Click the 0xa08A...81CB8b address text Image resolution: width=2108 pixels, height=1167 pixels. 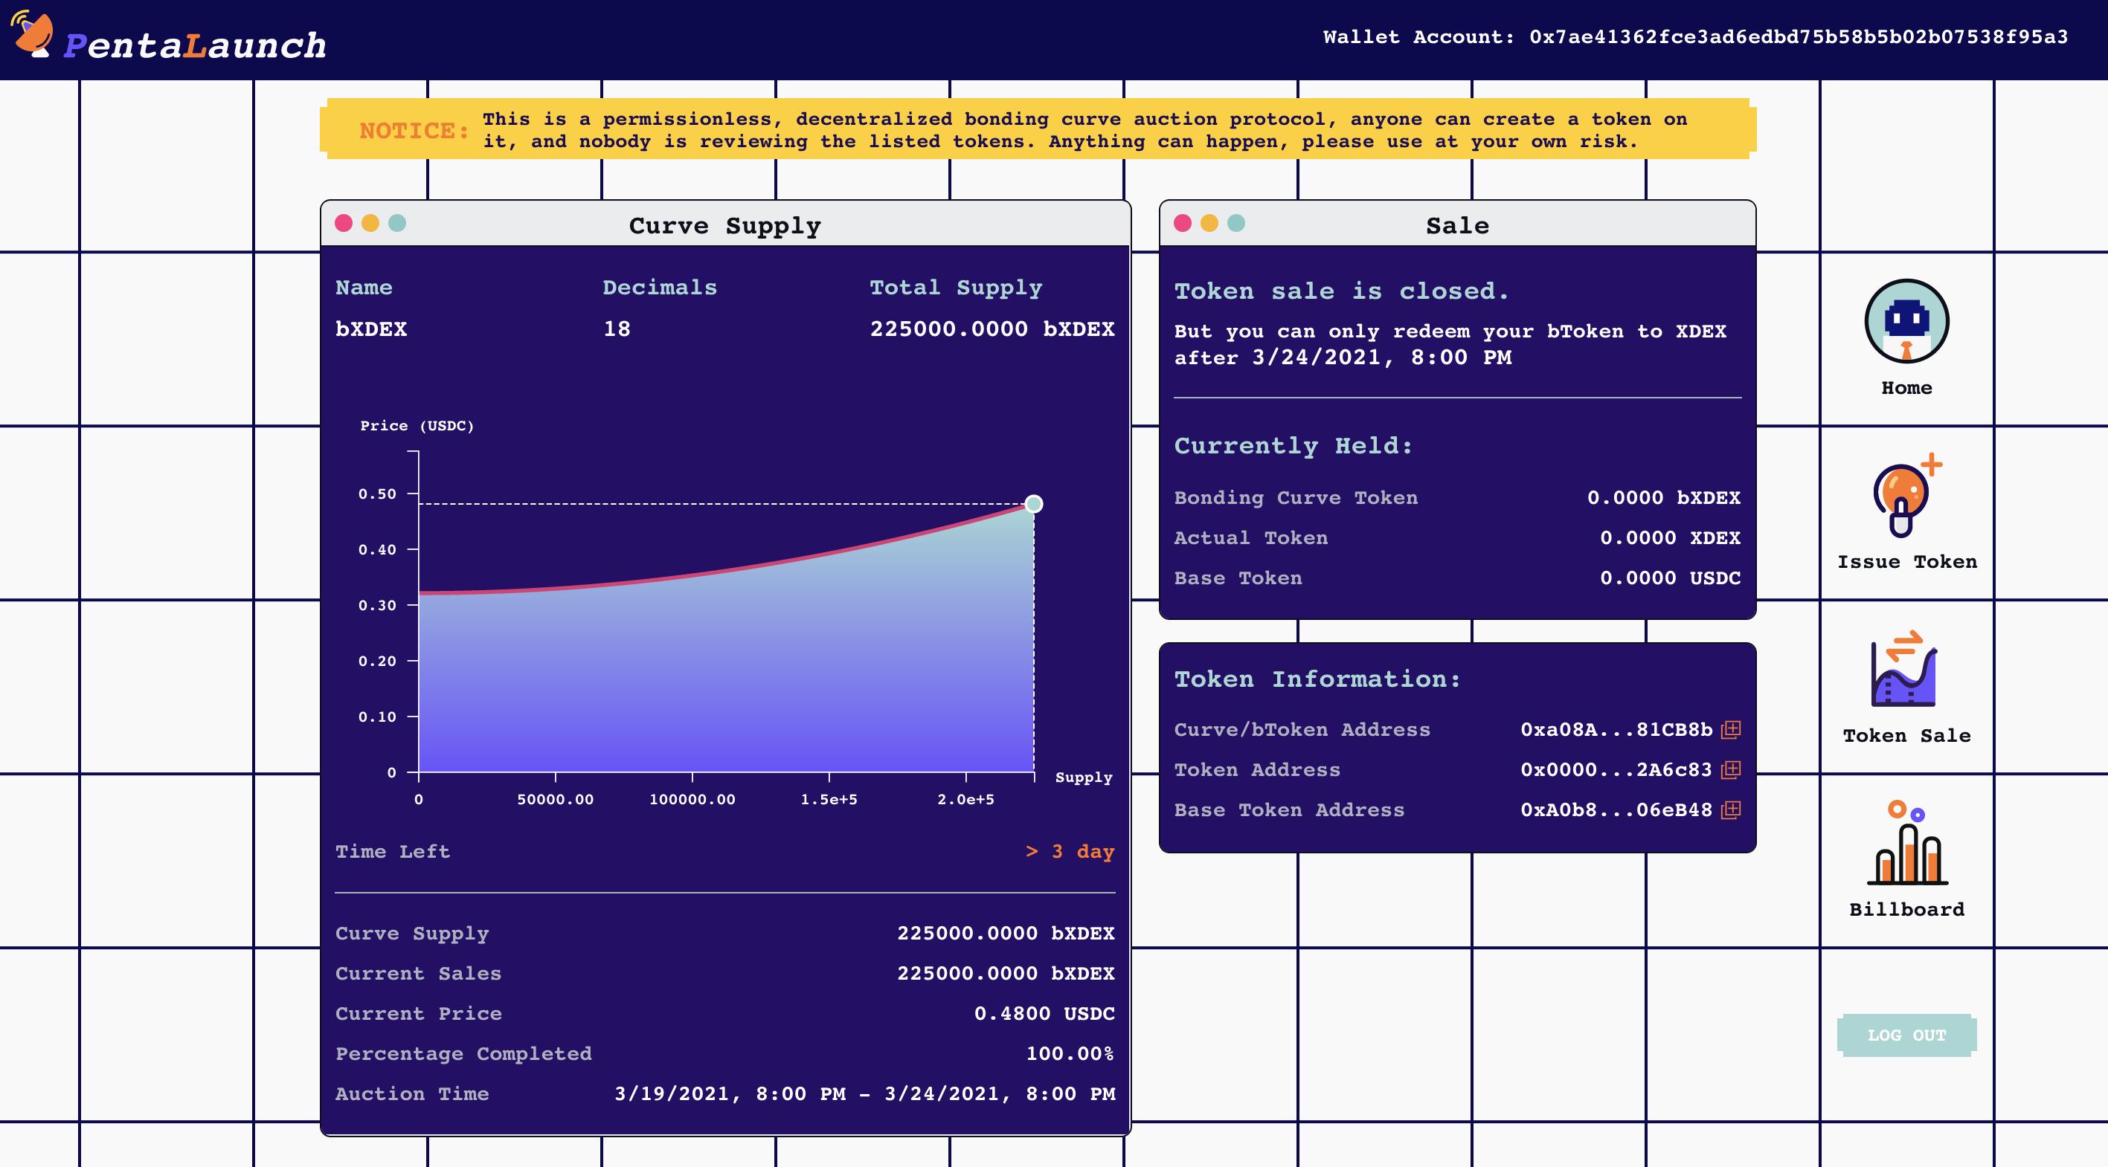[x=1616, y=729]
